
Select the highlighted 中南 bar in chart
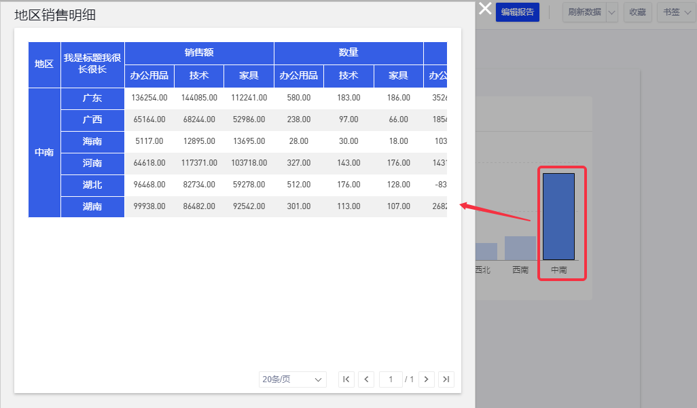[x=558, y=216]
